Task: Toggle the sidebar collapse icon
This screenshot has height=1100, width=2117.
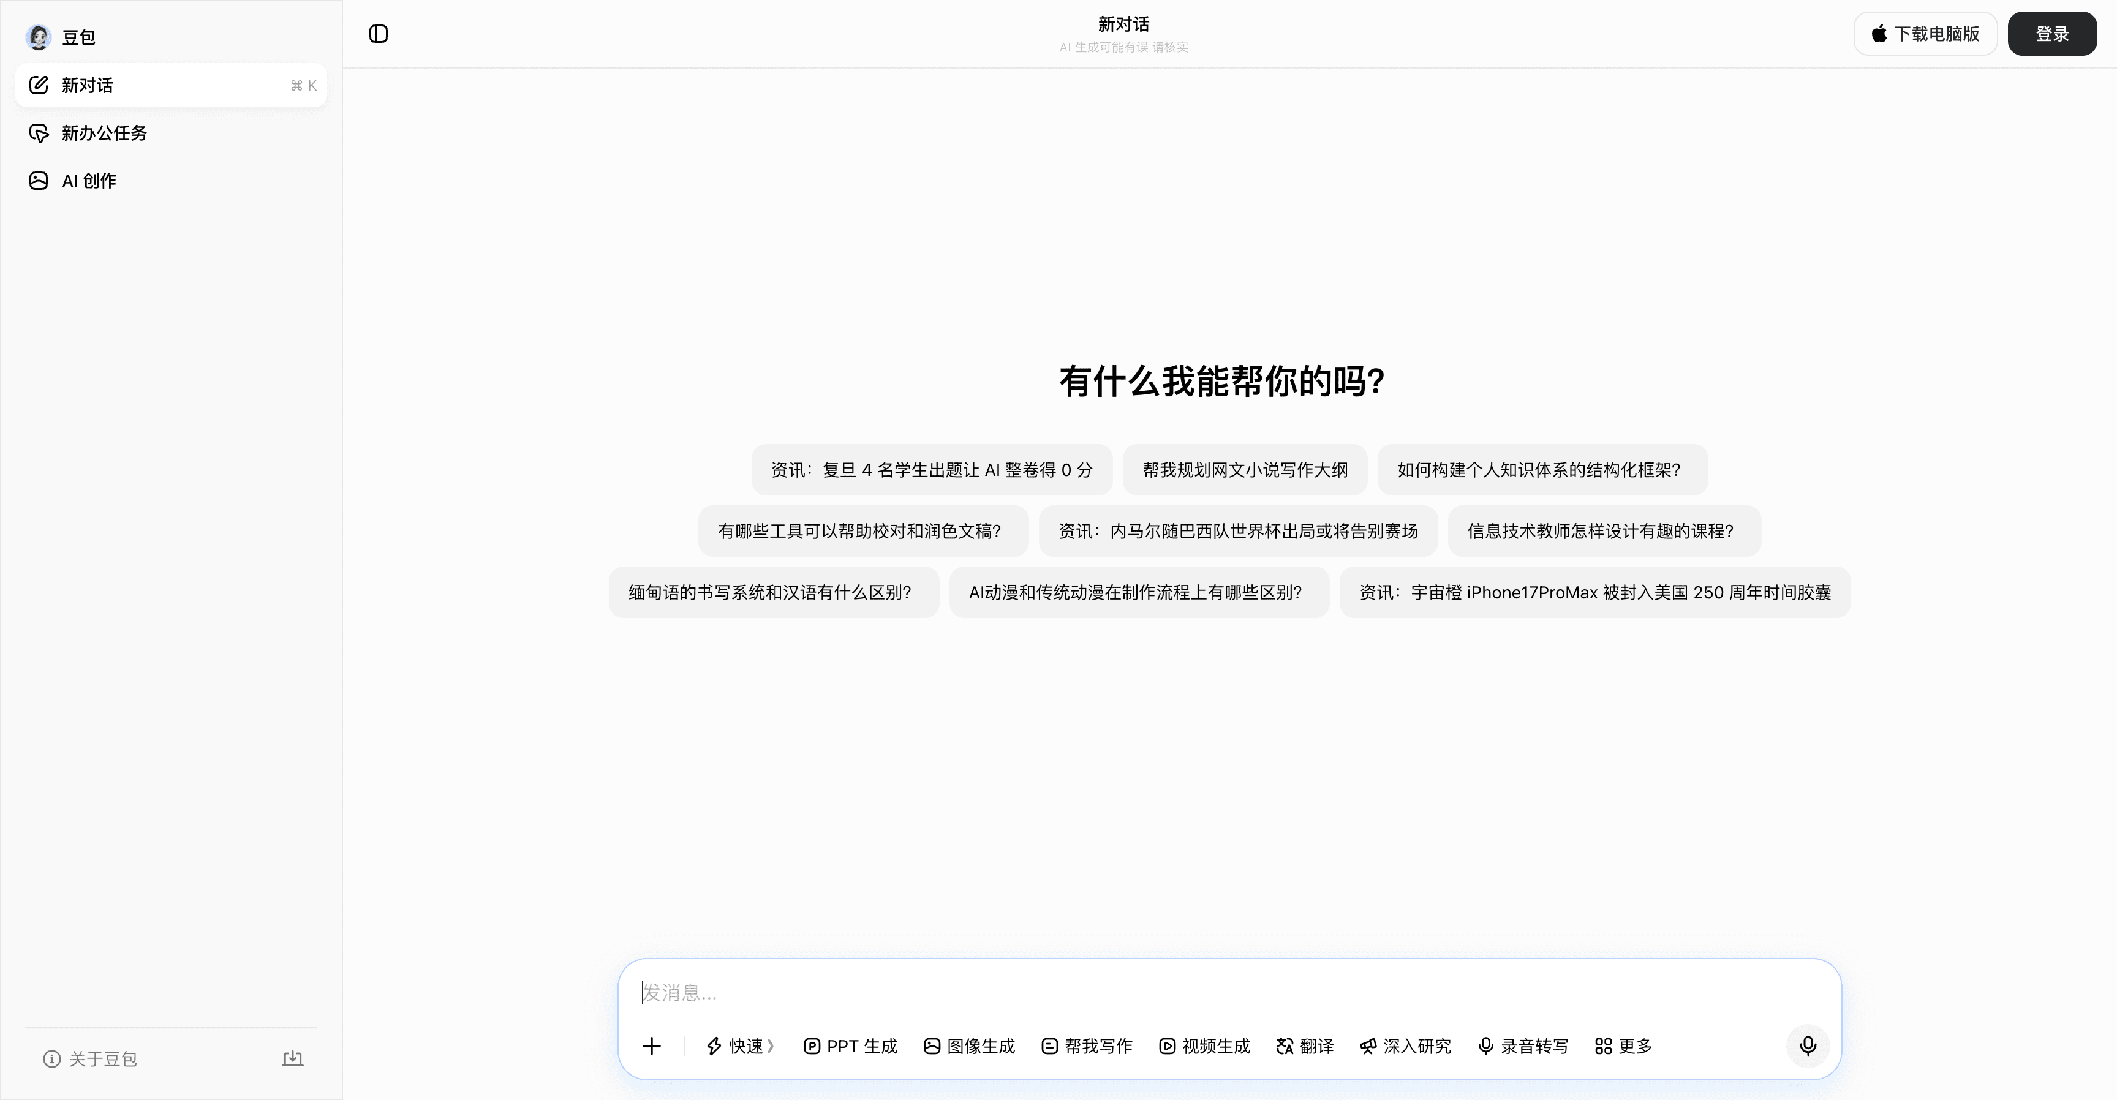Action: click(x=378, y=34)
